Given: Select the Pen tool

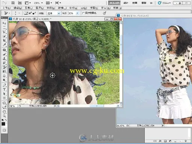Looking at the screenshot, I should click(4, 85).
